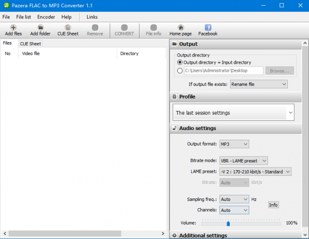Start conversion with the CONVERT icon
This screenshot has width=309, height=239.
124,27
